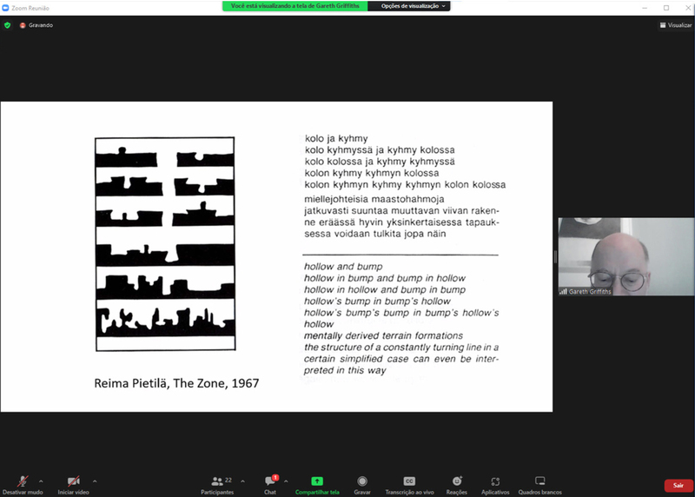The height and width of the screenshot is (497, 695).
Task: Expand audio options arrow beside microphone
Action: coord(41,481)
